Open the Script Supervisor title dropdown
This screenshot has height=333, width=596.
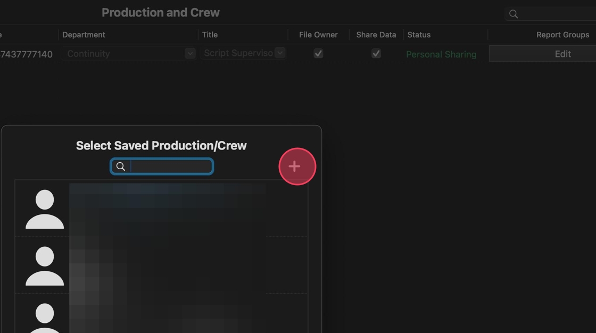[x=280, y=53]
